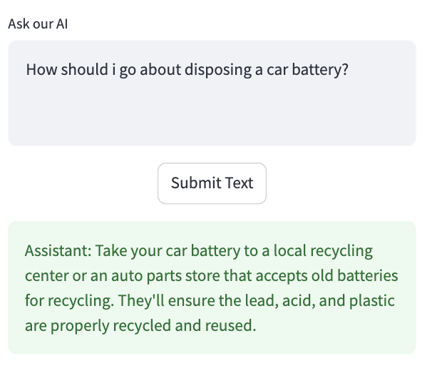Viewport: 432px width, 368px height.
Task: Click the green Assistant response box
Action: (x=212, y=287)
